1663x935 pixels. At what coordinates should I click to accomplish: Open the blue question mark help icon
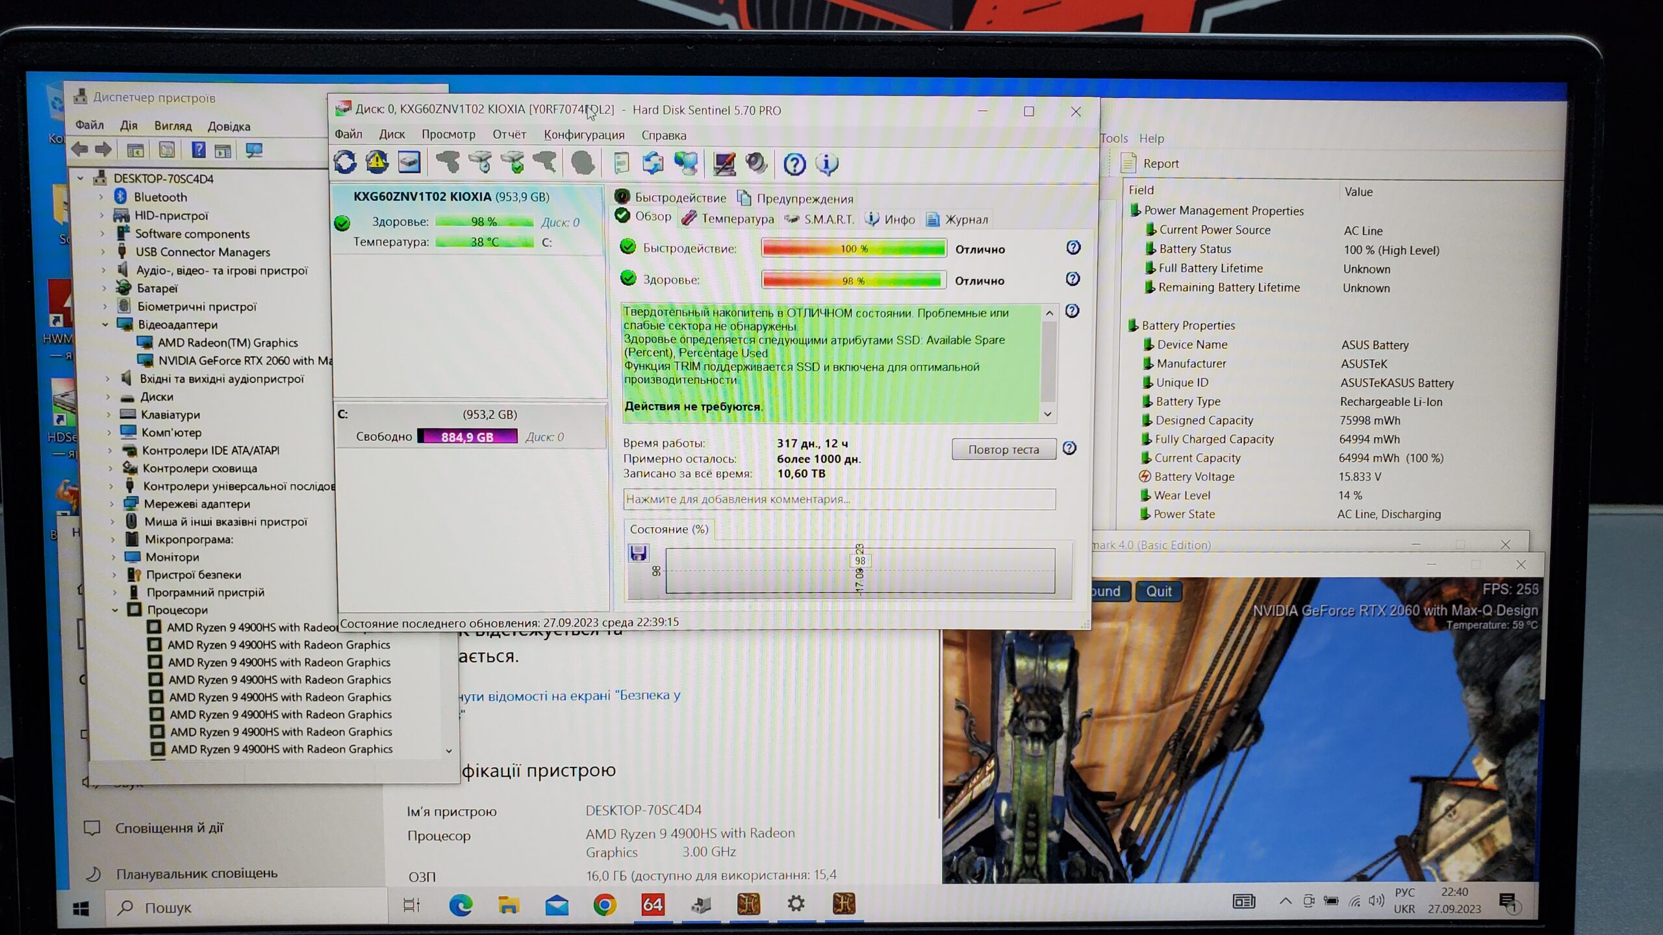(x=794, y=164)
